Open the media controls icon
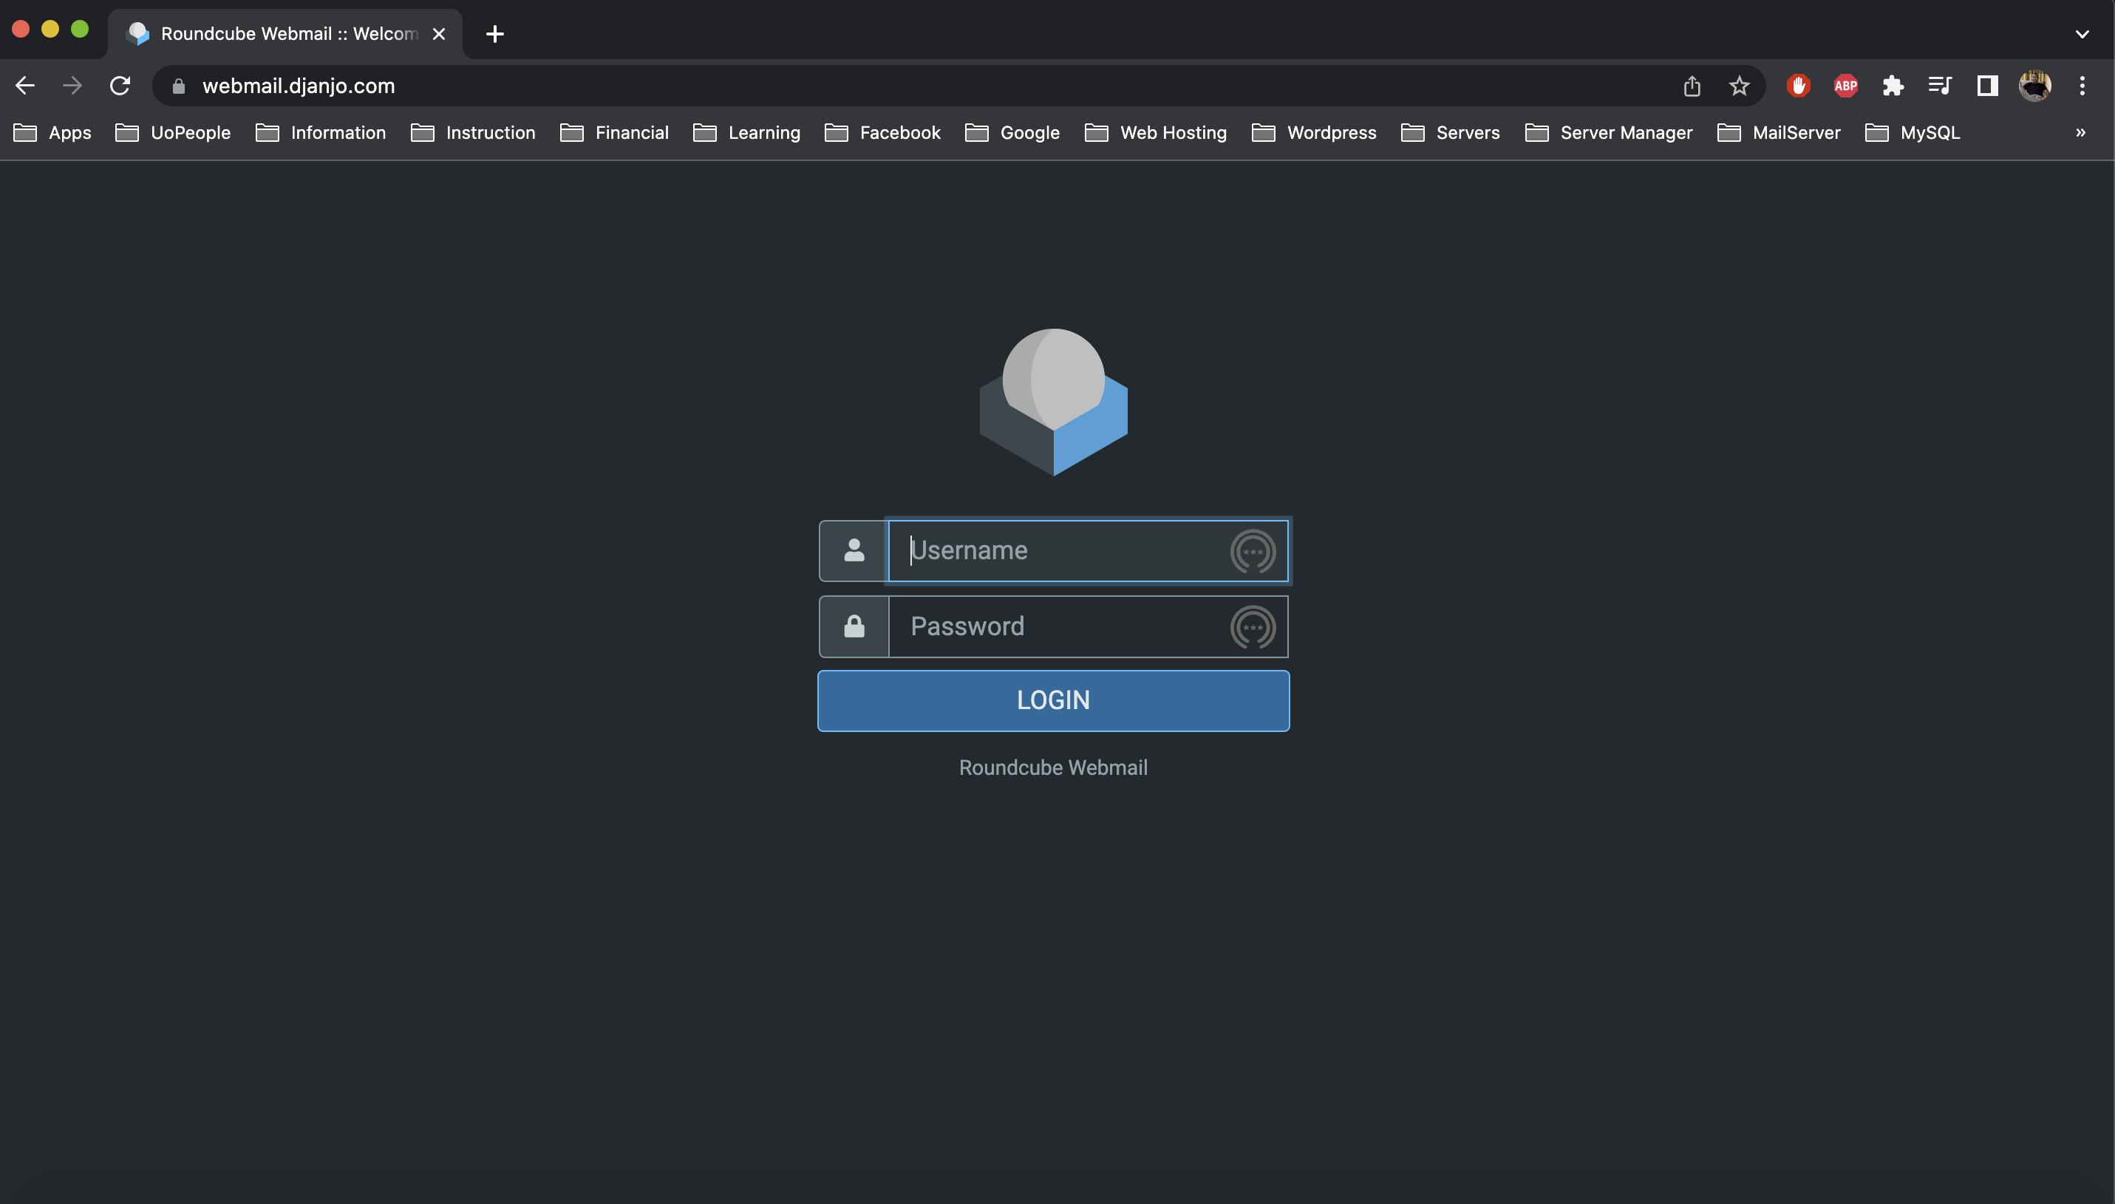Viewport: 2115px width, 1204px height. click(x=1940, y=85)
